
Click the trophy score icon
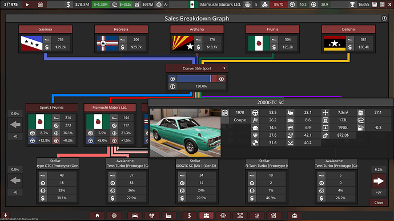(352, 5)
